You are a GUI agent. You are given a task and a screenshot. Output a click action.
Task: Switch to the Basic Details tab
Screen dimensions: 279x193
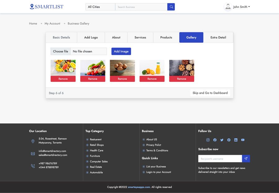[x=61, y=37]
